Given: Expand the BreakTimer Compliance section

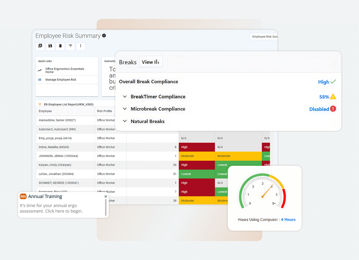Looking at the screenshot, I should [x=125, y=97].
